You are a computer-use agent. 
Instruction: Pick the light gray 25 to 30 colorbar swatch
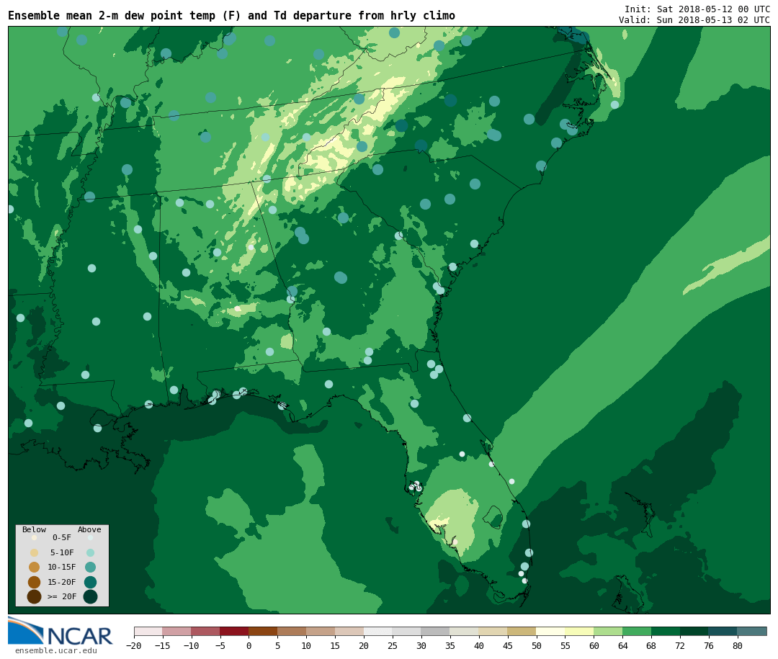(x=407, y=631)
